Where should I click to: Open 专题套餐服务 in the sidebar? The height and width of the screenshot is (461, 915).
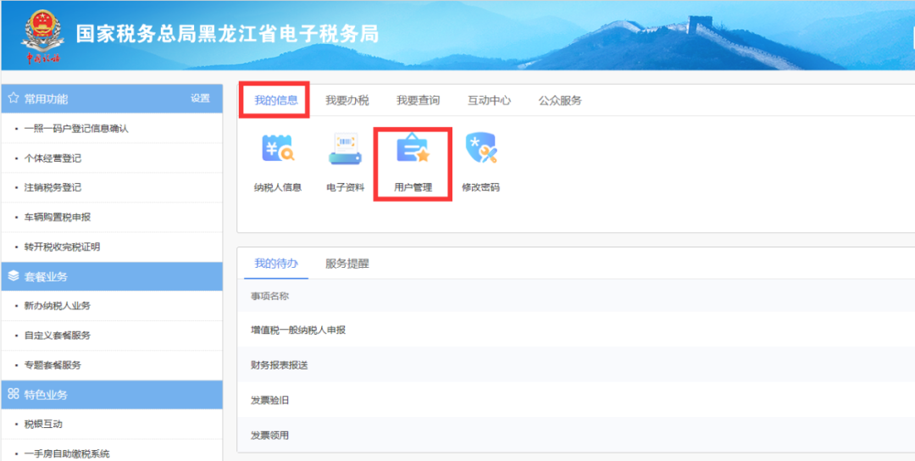[x=53, y=366]
